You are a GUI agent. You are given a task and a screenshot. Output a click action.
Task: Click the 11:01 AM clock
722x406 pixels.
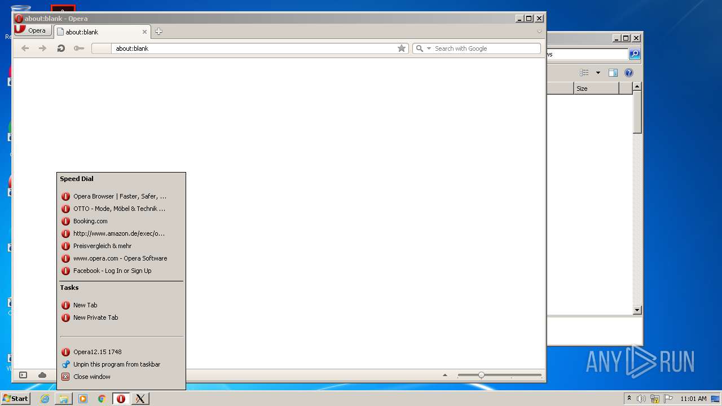tap(693, 399)
